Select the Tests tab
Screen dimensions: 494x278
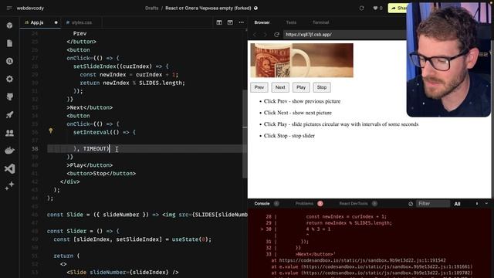tap(291, 22)
